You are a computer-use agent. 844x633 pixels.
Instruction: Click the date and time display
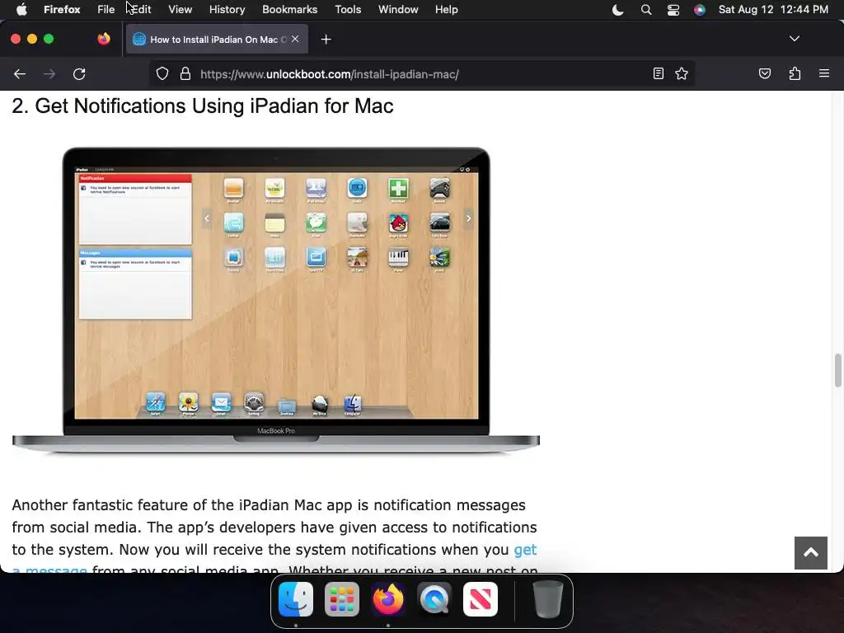tap(773, 10)
